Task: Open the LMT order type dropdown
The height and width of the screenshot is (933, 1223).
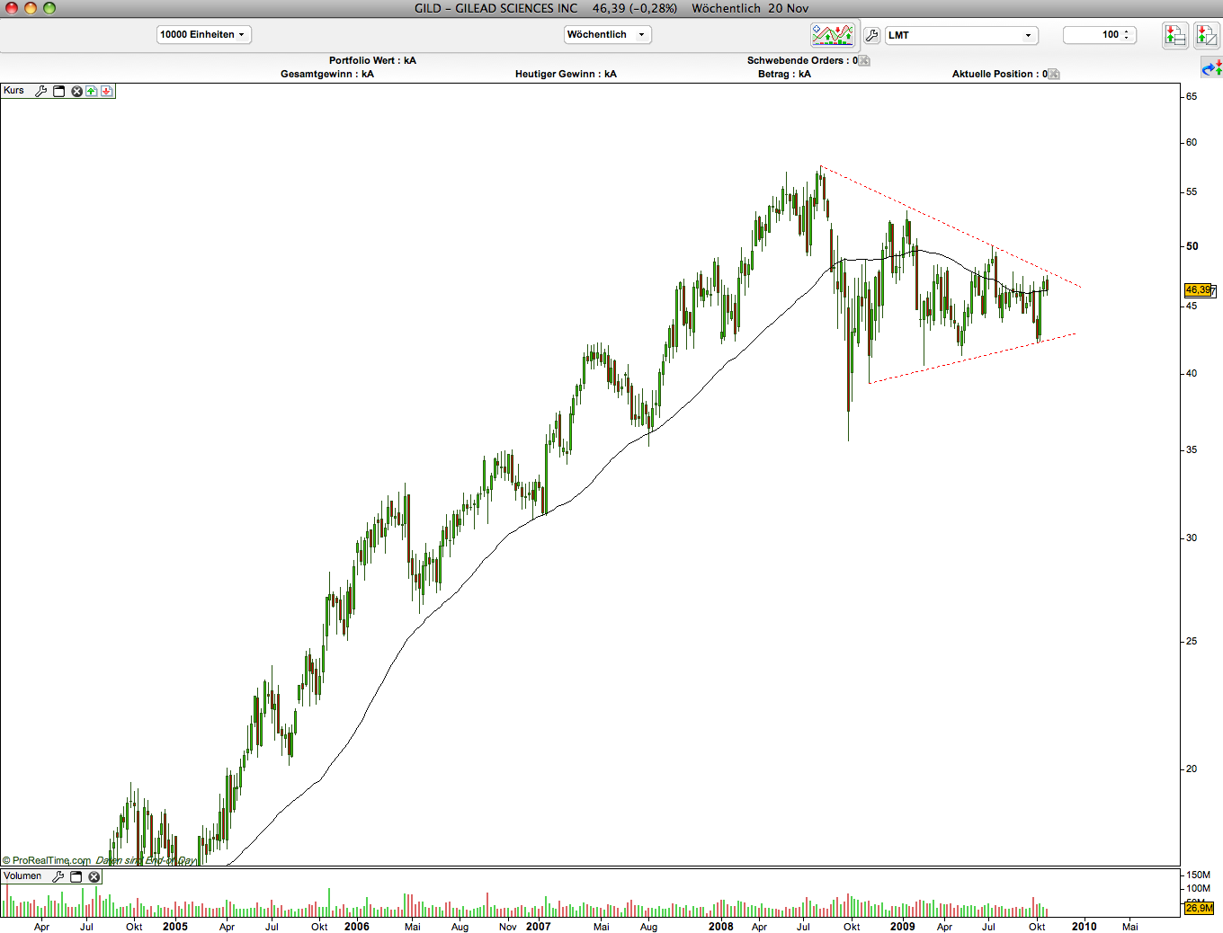Action: [x=961, y=35]
